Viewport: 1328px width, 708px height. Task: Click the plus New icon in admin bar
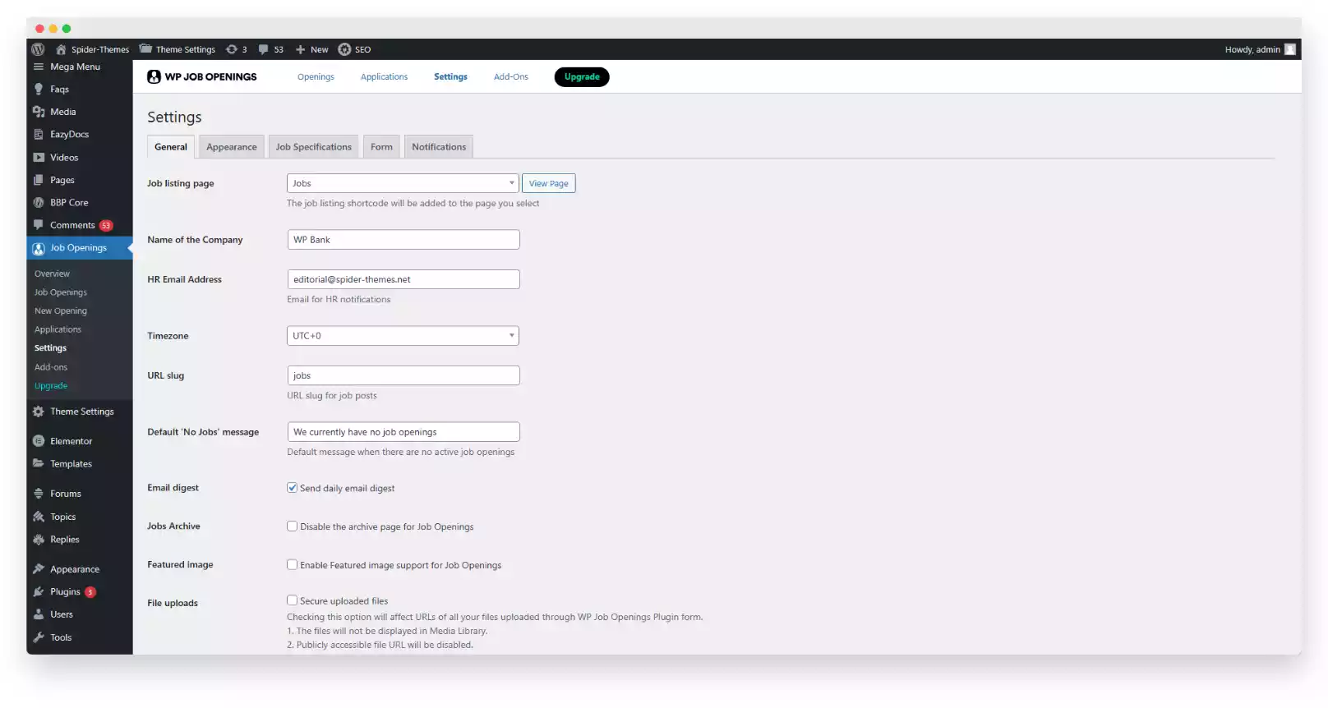[301, 49]
